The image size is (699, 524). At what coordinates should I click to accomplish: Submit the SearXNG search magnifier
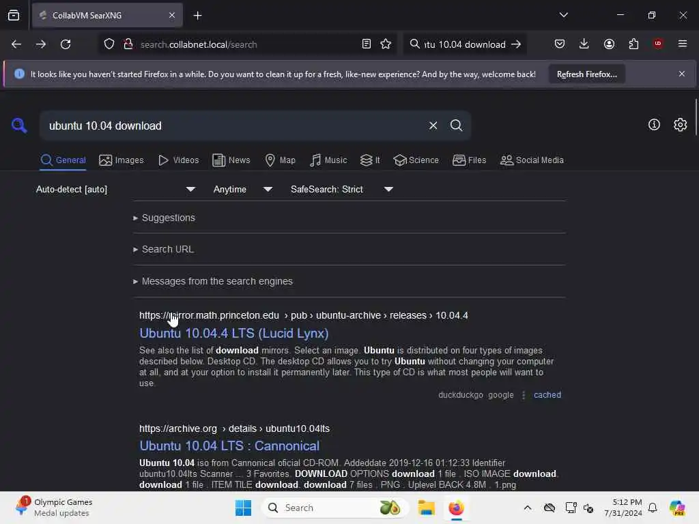click(456, 126)
